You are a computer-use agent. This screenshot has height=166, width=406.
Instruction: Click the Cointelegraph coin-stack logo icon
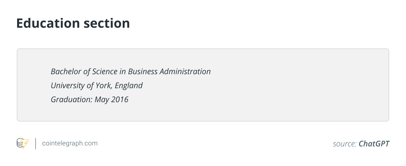click(21, 143)
